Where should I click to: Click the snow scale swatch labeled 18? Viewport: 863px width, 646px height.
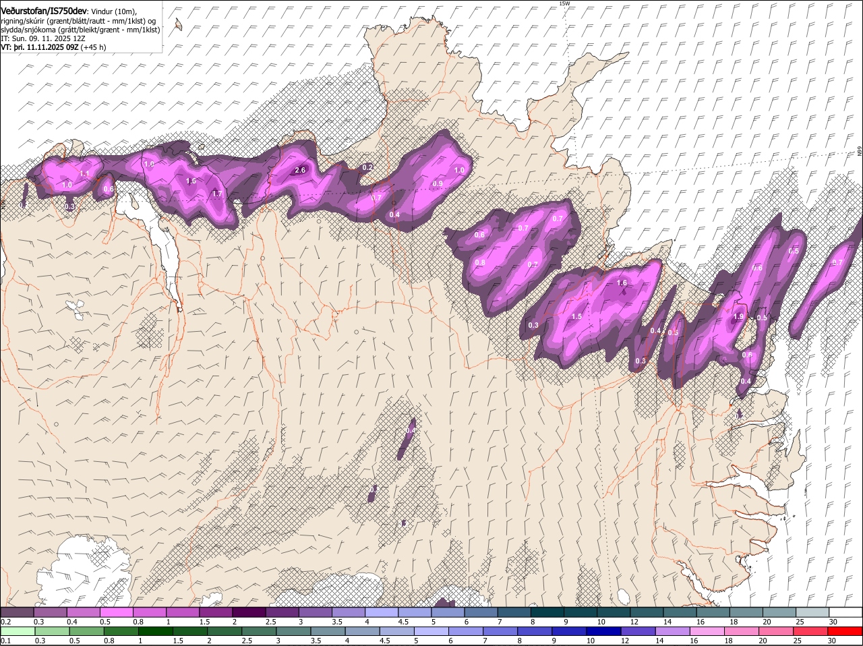click(746, 612)
